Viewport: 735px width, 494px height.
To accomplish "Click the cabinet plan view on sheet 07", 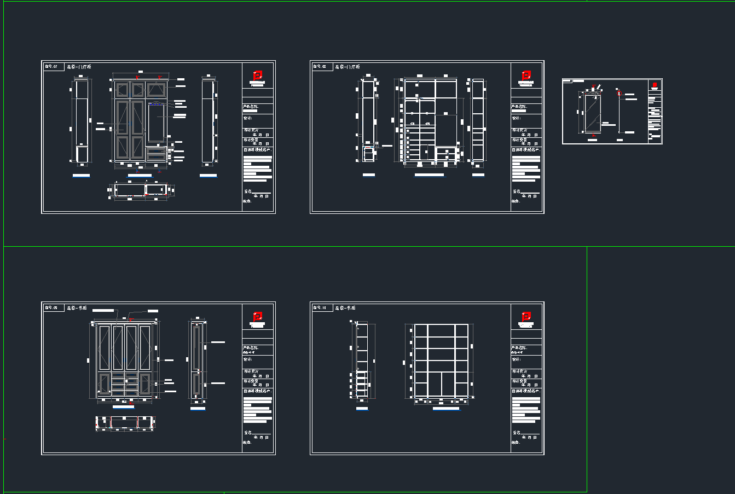I will pyautogui.click(x=140, y=190).
